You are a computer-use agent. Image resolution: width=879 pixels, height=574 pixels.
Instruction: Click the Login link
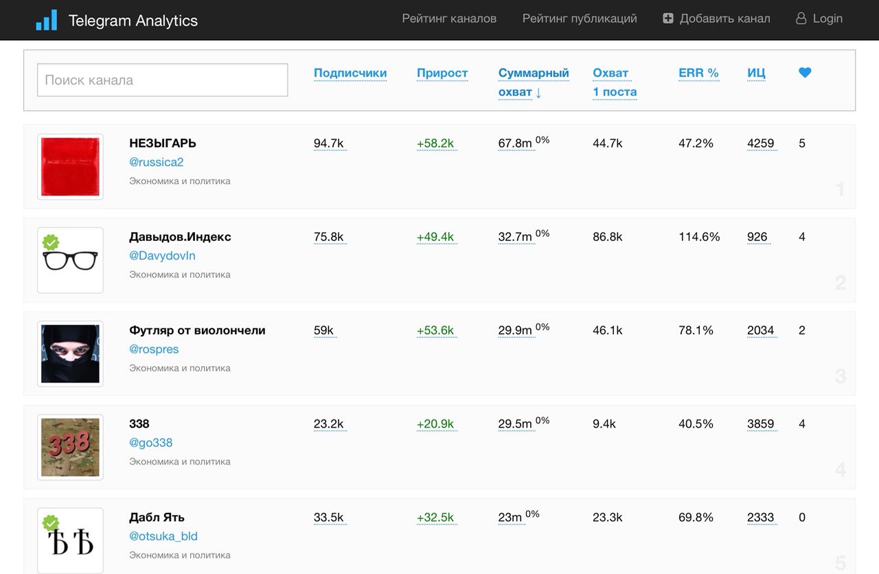[827, 19]
